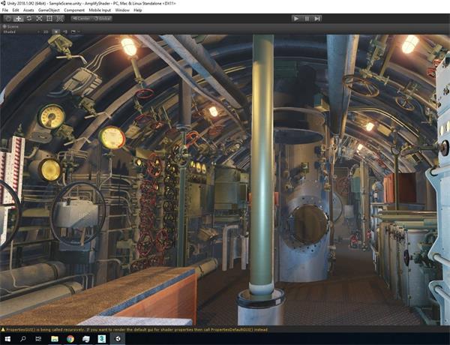
Task: Open the Mobile Input menu
Action: tap(100, 10)
